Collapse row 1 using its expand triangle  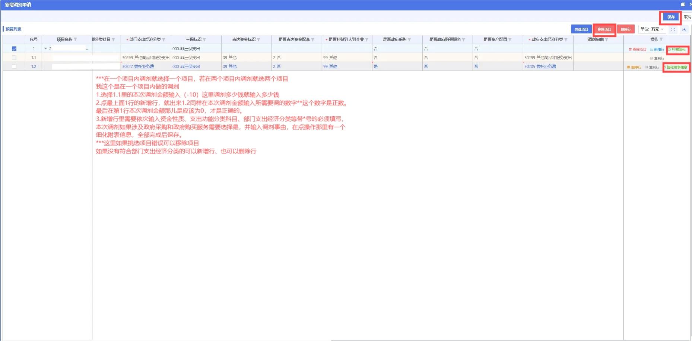coord(45,48)
